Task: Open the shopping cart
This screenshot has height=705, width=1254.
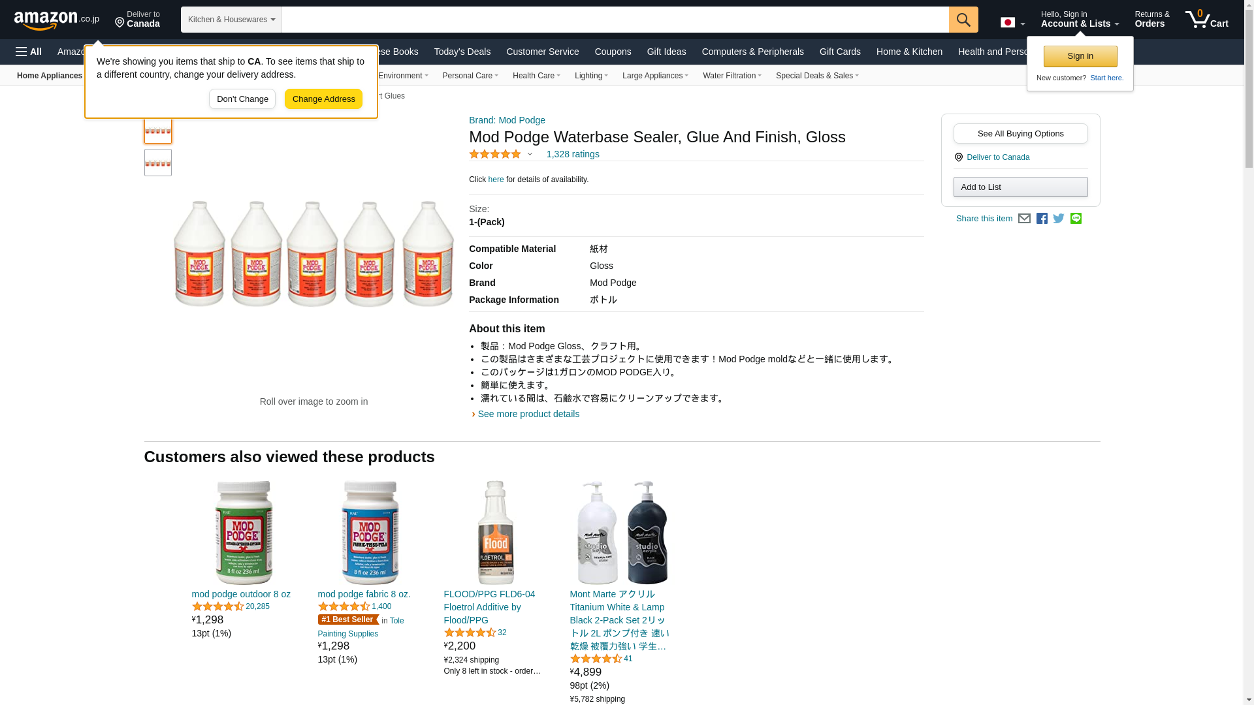Action: coord(1206,20)
